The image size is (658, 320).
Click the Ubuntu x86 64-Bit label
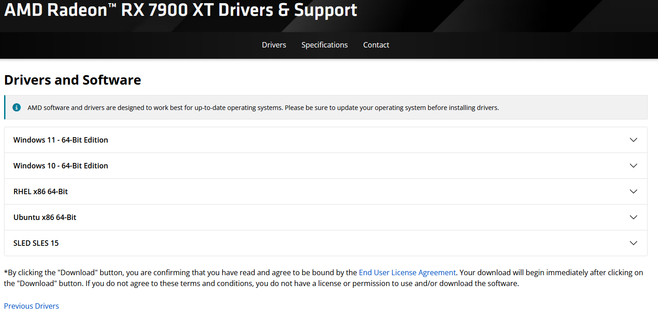[x=45, y=217]
